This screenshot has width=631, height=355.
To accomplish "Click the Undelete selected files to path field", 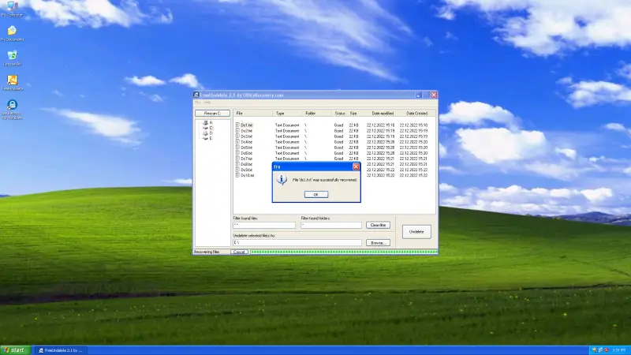I will pos(297,243).
